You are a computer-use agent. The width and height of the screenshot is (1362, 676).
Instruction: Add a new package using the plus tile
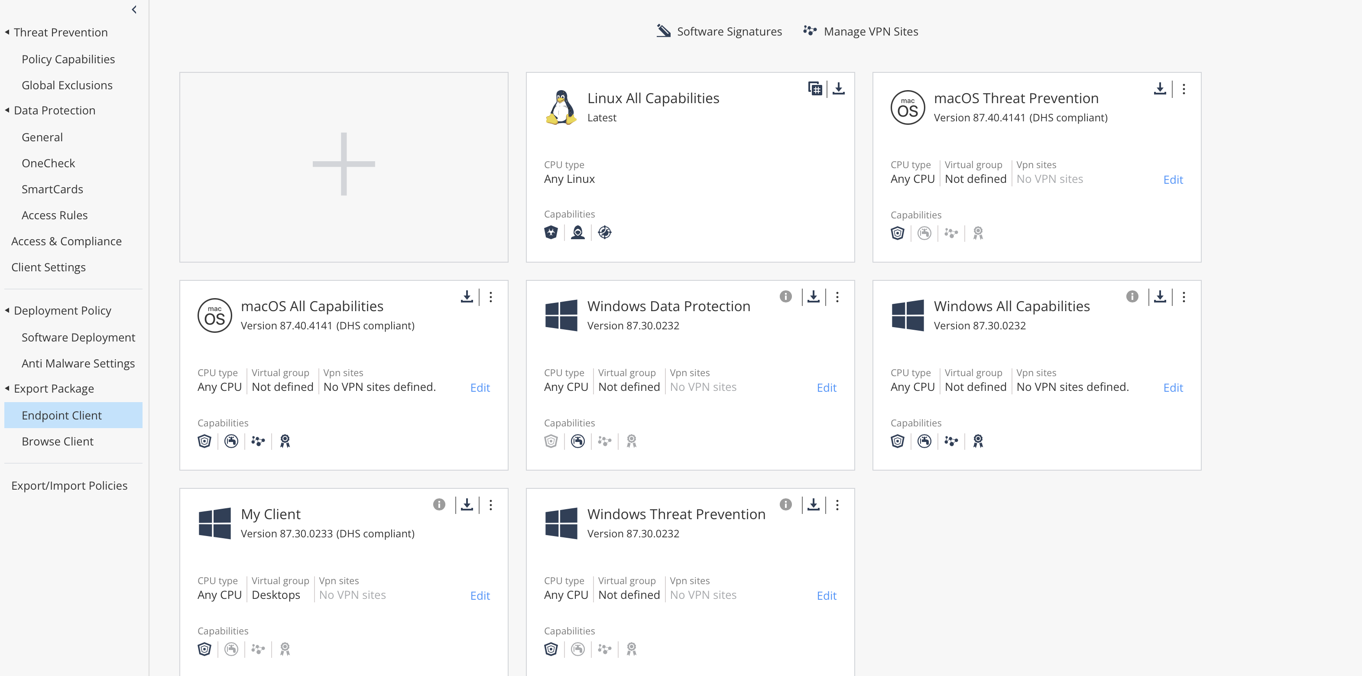[x=344, y=164]
